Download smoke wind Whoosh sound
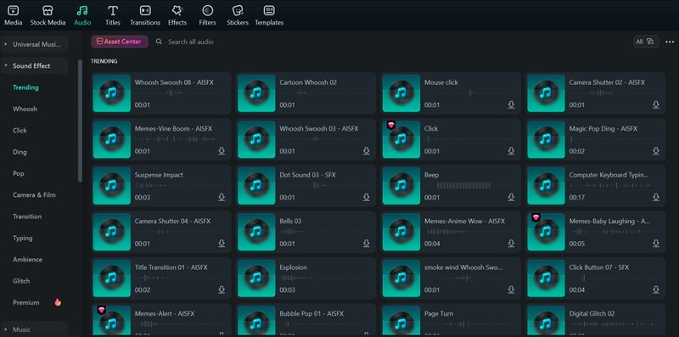The height and width of the screenshot is (337, 679). click(x=511, y=289)
